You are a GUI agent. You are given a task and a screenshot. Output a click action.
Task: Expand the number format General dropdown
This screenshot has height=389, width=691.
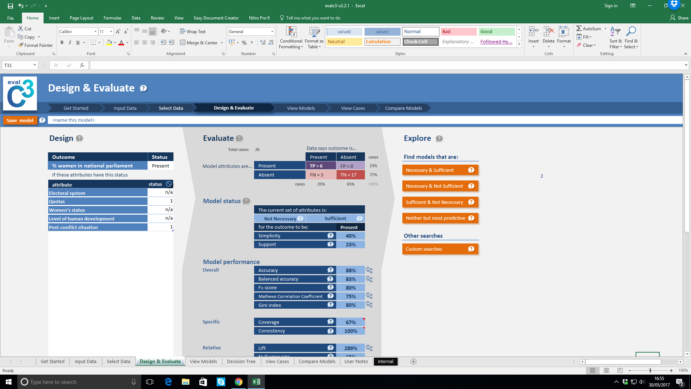(x=272, y=32)
